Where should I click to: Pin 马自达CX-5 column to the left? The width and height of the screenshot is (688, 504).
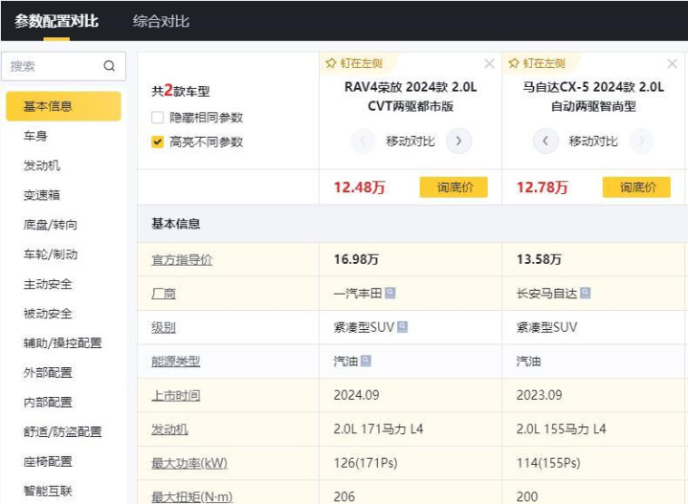[x=537, y=63]
